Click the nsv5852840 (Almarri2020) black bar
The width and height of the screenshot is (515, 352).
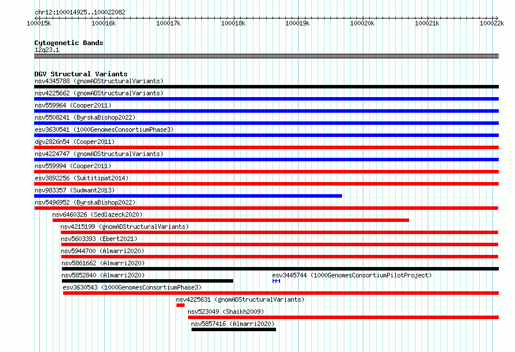148,281
